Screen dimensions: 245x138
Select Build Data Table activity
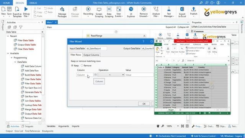click(31, 75)
